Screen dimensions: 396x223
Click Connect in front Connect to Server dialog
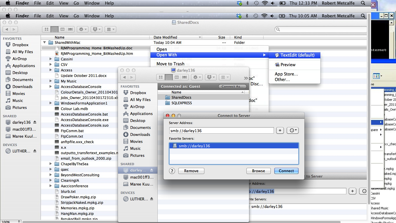286,171
